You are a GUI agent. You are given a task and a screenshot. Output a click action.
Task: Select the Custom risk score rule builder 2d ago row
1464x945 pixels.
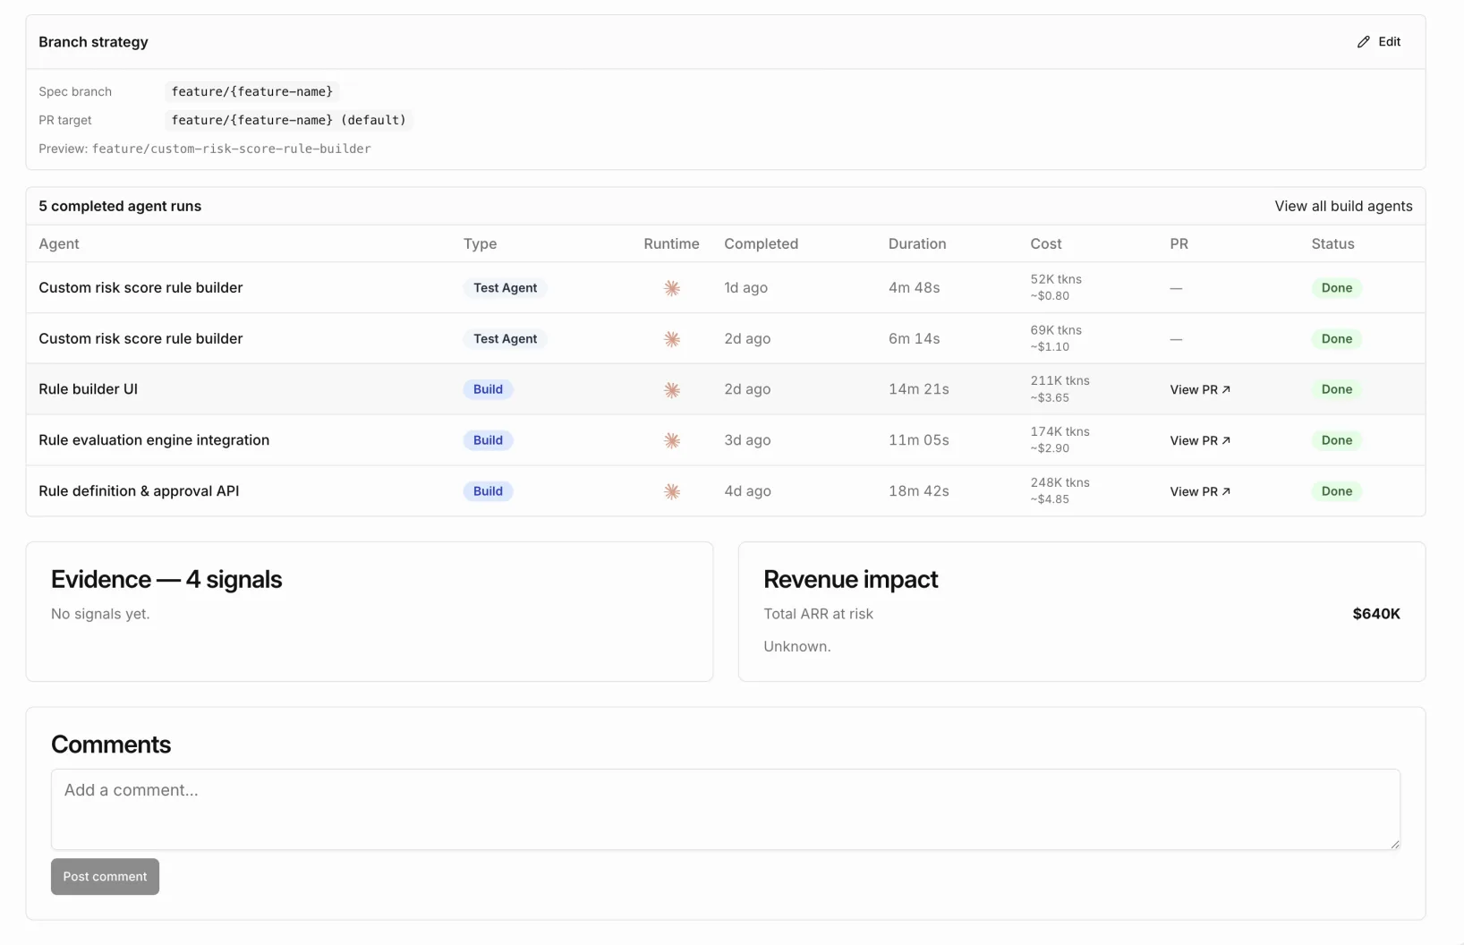pyautogui.click(x=726, y=338)
